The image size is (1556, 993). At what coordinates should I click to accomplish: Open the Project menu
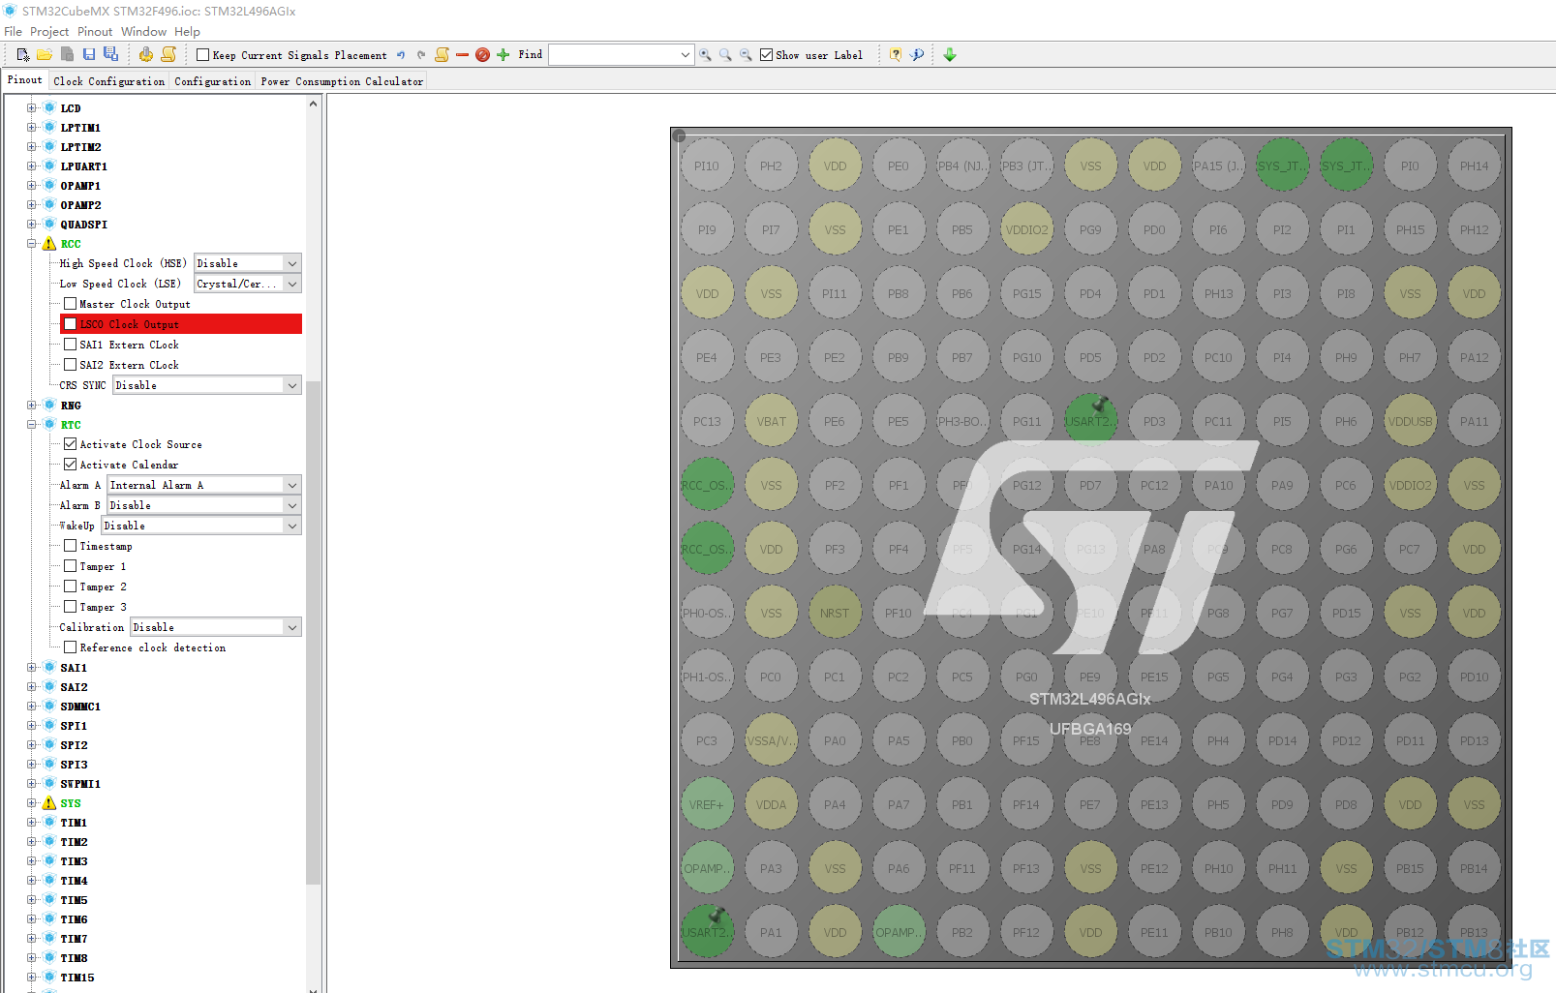point(49,32)
